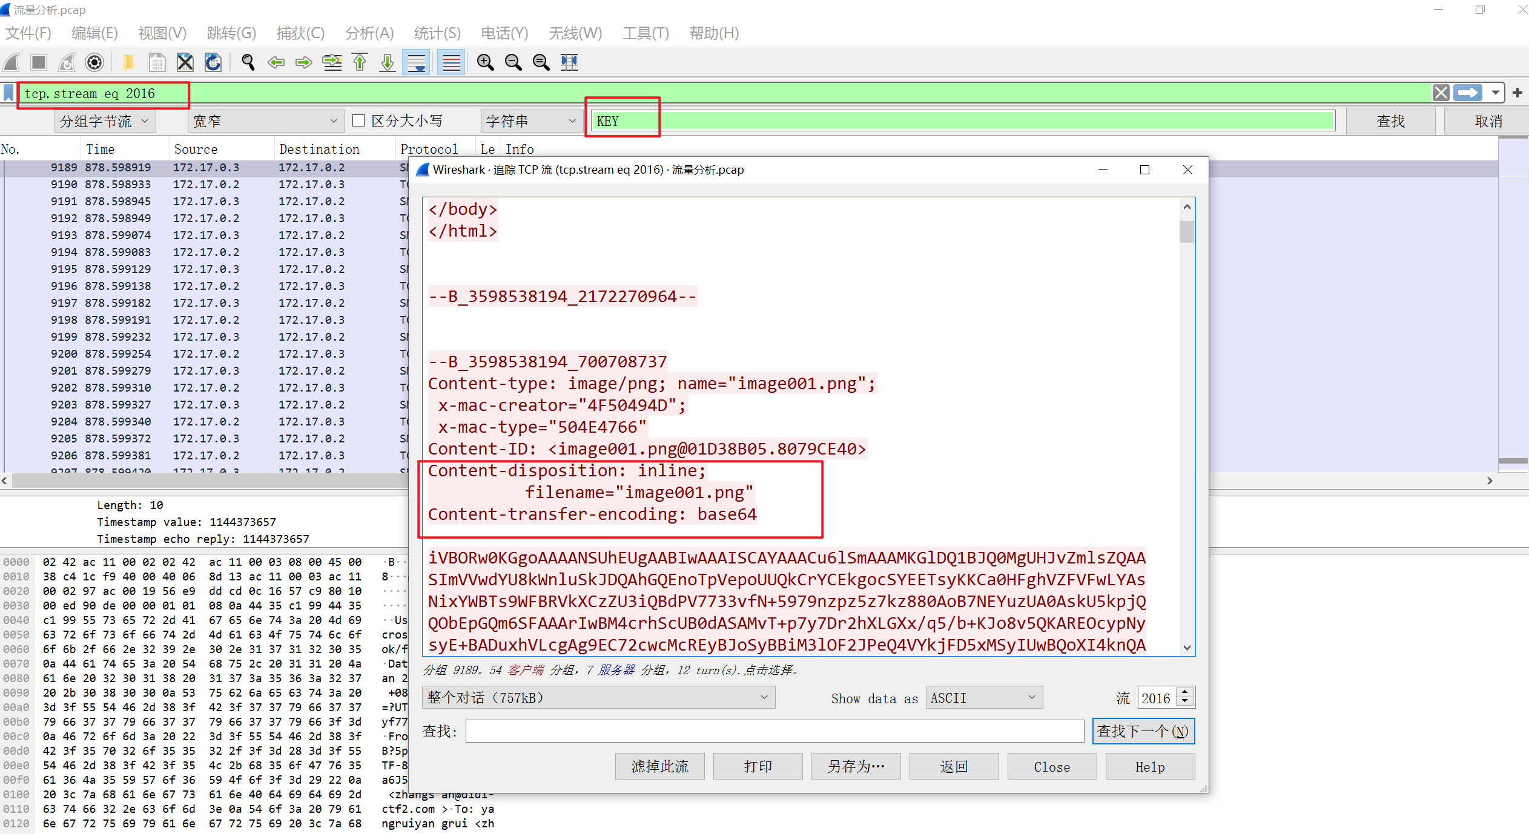Open the 文件(F) menu
This screenshot has height=834, width=1529.
tap(28, 33)
